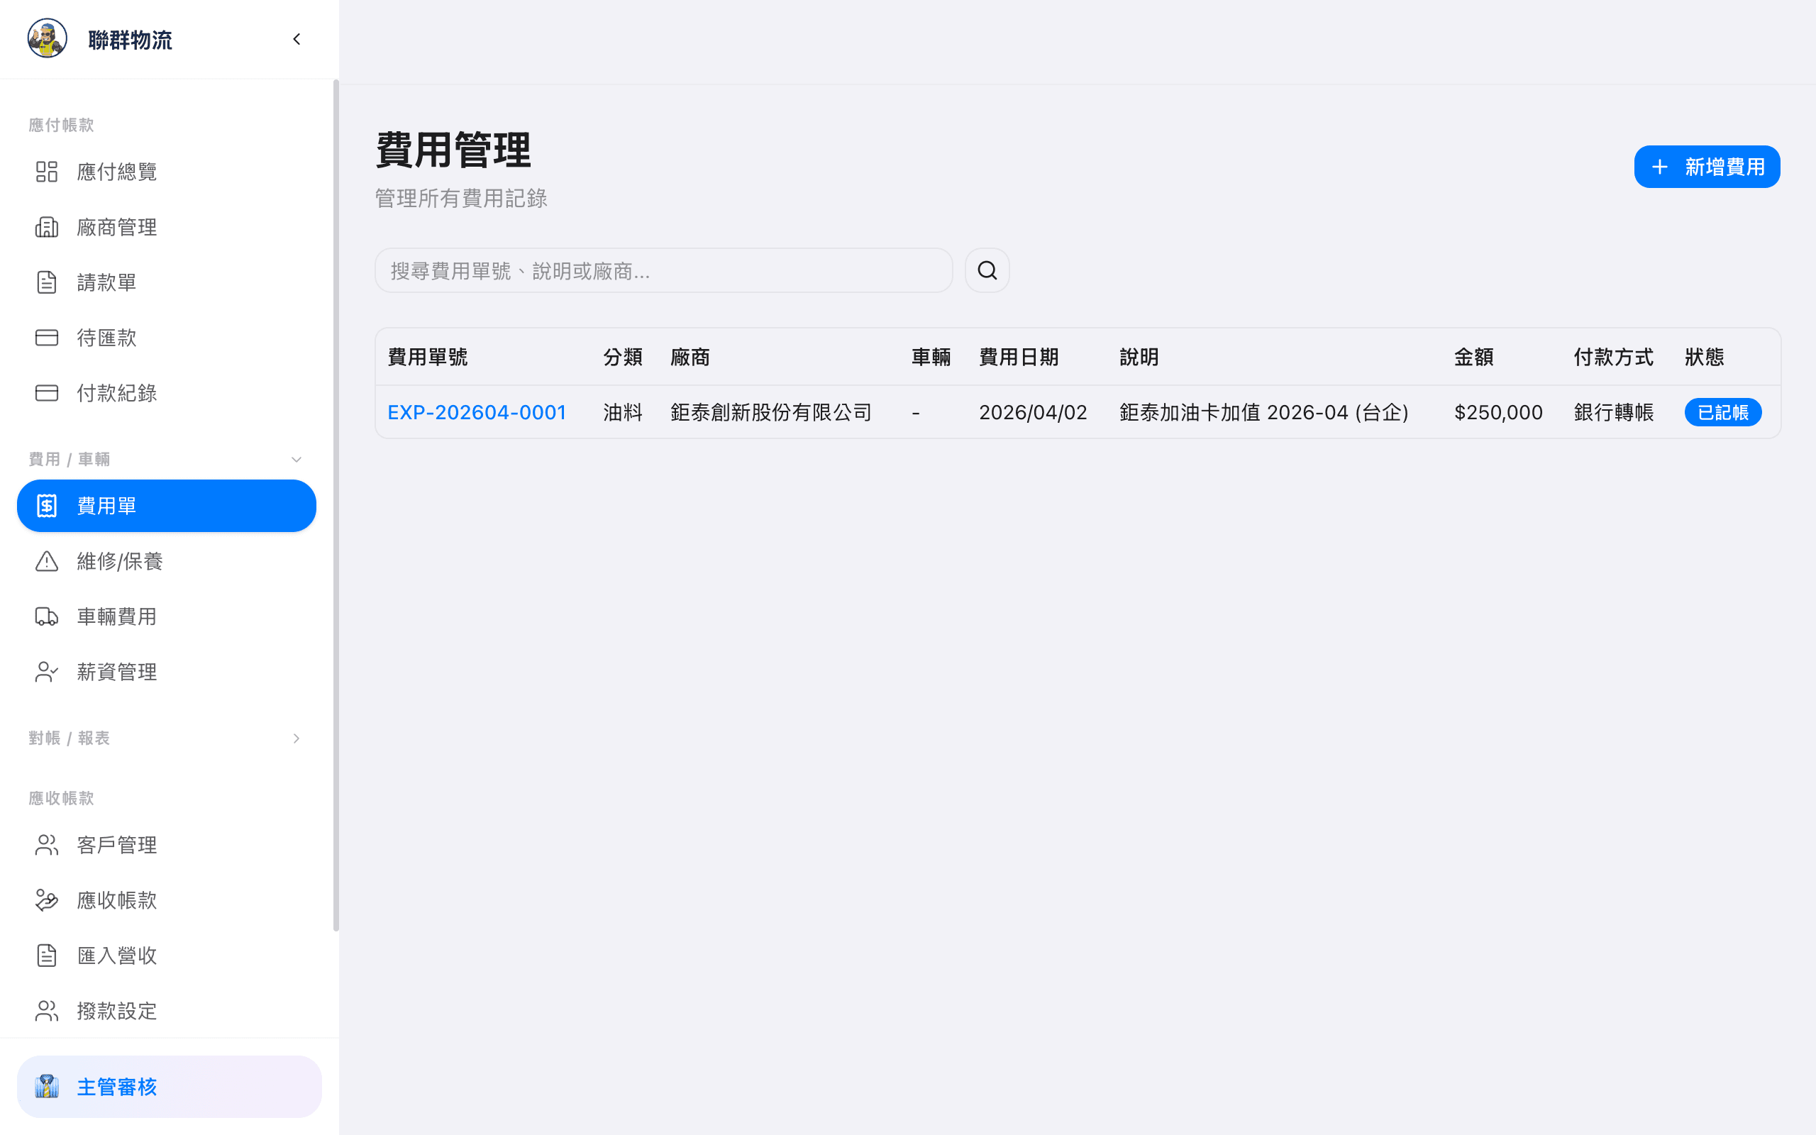This screenshot has height=1135, width=1816.
Task: Select the 待匯款 card icon
Action: [47, 337]
